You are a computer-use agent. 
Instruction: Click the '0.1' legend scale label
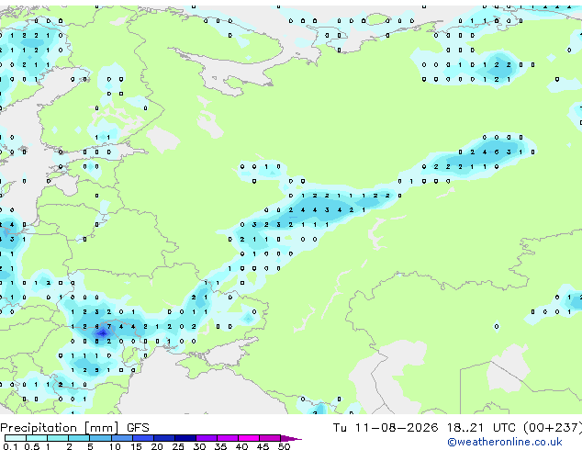coord(10,446)
